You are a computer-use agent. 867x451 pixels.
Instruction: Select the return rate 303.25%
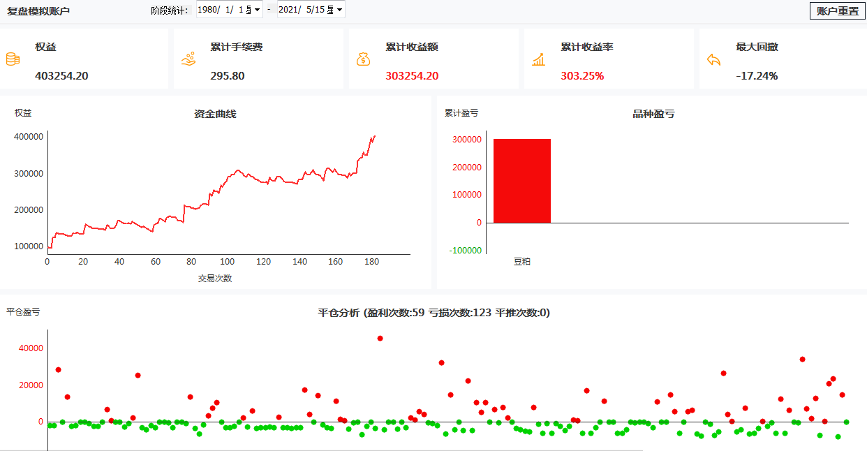coord(582,75)
